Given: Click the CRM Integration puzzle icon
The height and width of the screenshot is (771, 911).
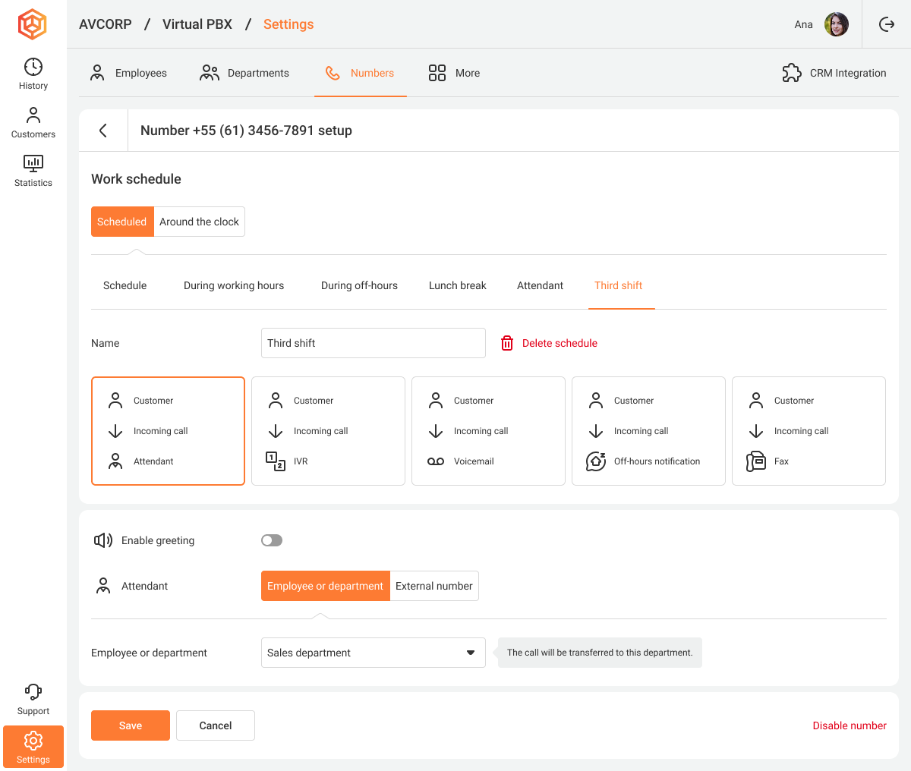Looking at the screenshot, I should pyautogui.click(x=792, y=73).
